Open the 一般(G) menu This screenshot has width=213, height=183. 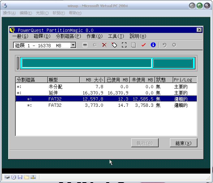(x=20, y=36)
